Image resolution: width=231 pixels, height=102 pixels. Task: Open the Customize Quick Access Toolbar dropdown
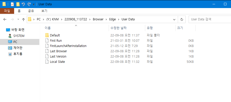34,5
